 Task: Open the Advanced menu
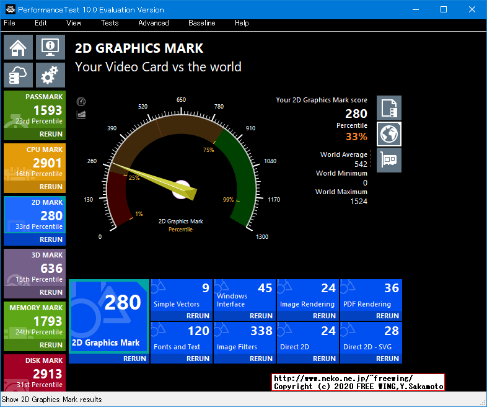[x=154, y=23]
